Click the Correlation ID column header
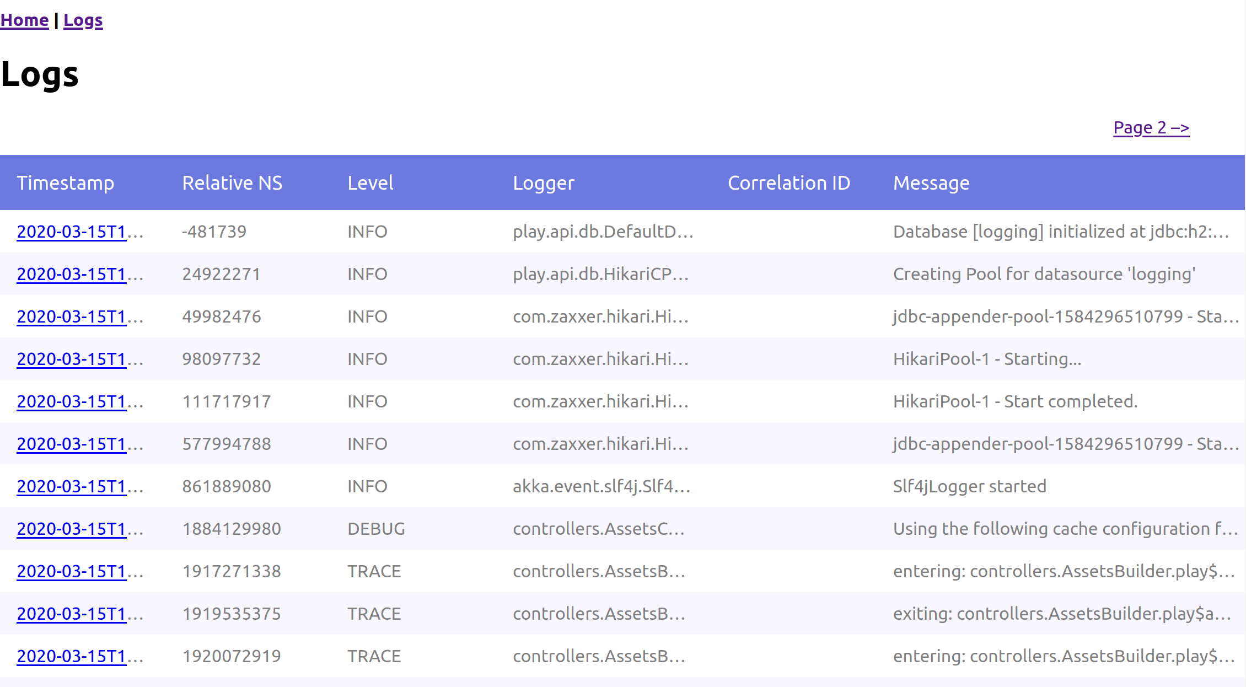The height and width of the screenshot is (687, 1246). coord(789,183)
